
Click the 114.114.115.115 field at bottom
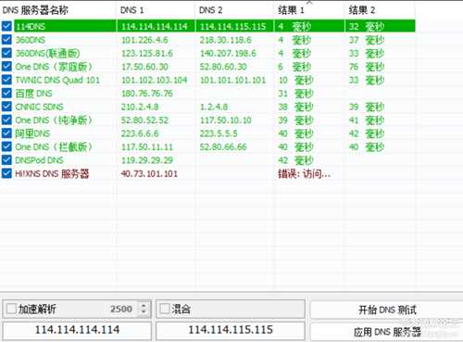tap(231, 330)
